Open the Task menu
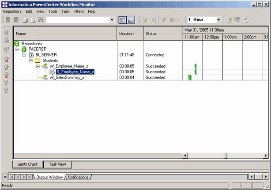This screenshot has height=190, width=271. [x=65, y=11]
